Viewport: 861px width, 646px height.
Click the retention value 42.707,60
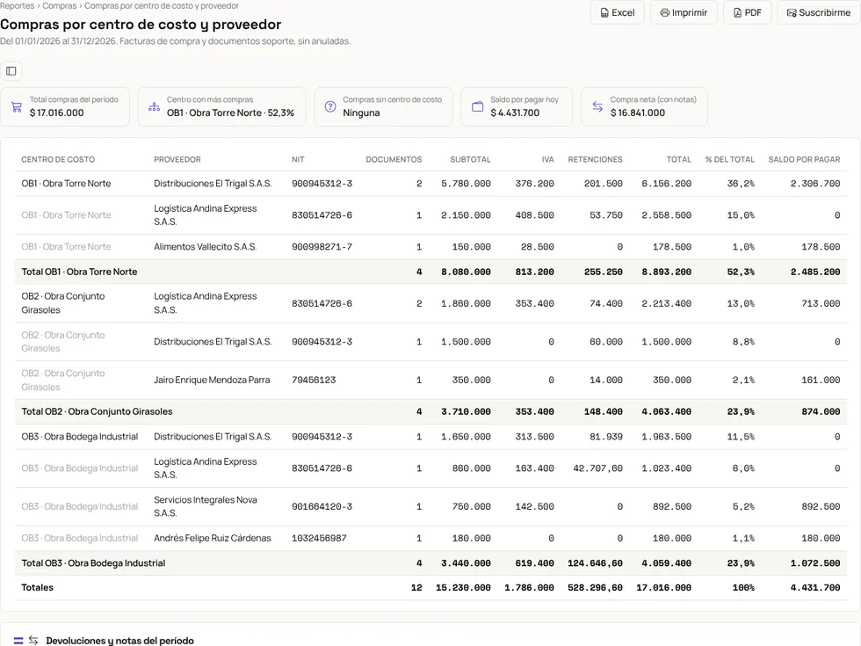[598, 468]
